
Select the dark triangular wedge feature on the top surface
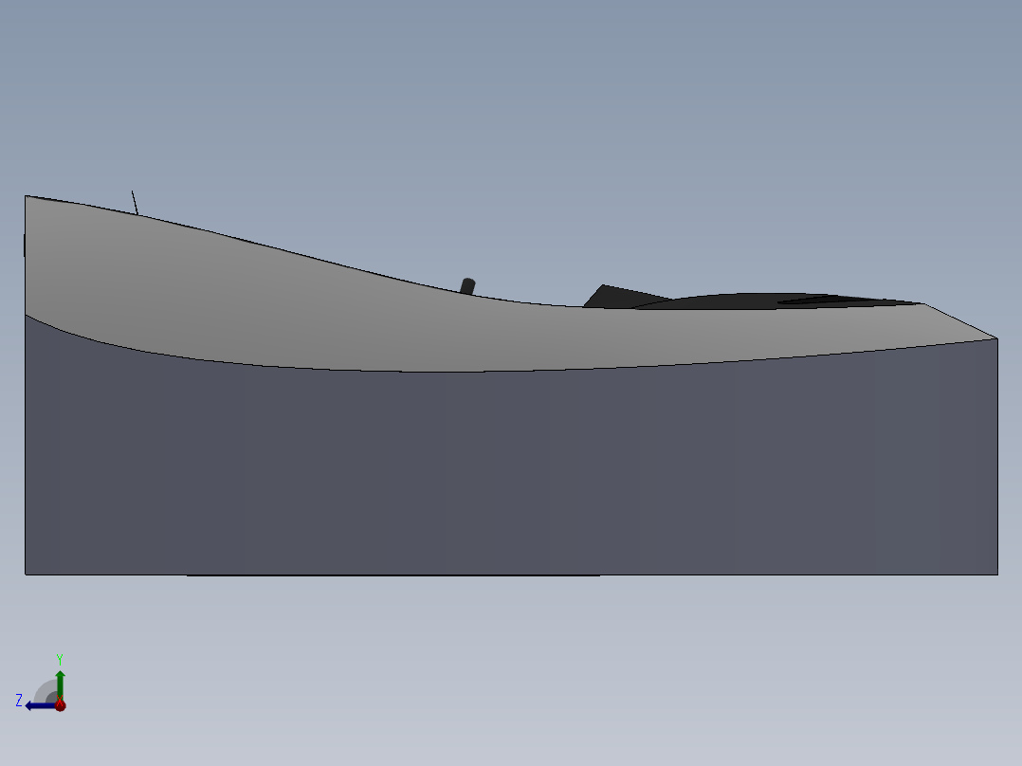pyautogui.click(x=616, y=297)
